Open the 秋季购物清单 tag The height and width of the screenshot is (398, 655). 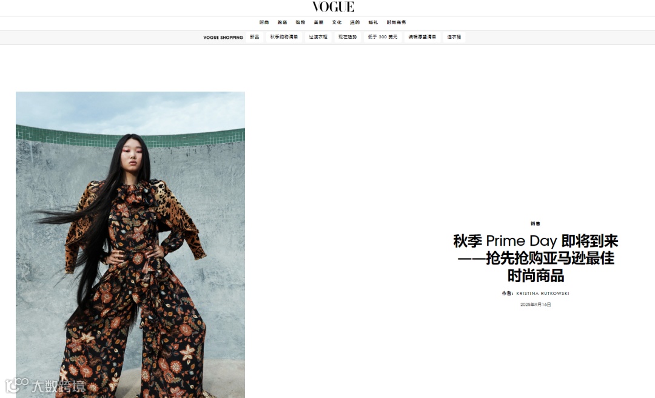(x=284, y=37)
